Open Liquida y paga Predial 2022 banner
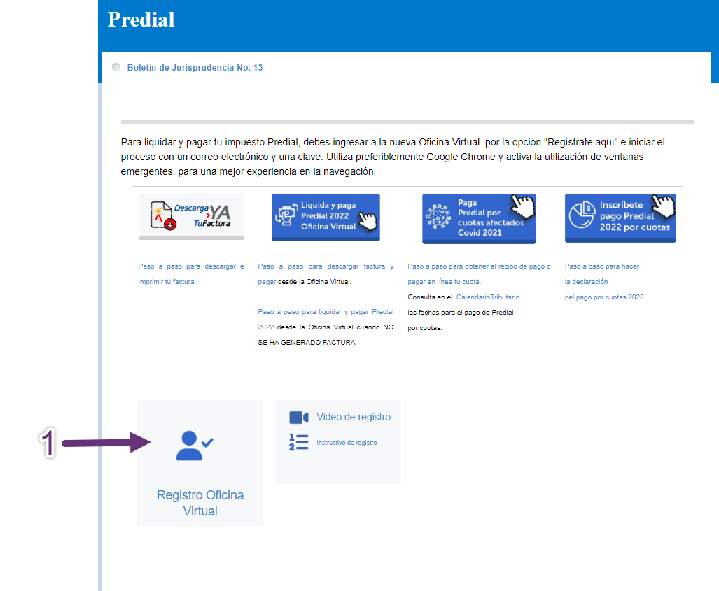Image resolution: width=719 pixels, height=591 pixels. (x=326, y=217)
